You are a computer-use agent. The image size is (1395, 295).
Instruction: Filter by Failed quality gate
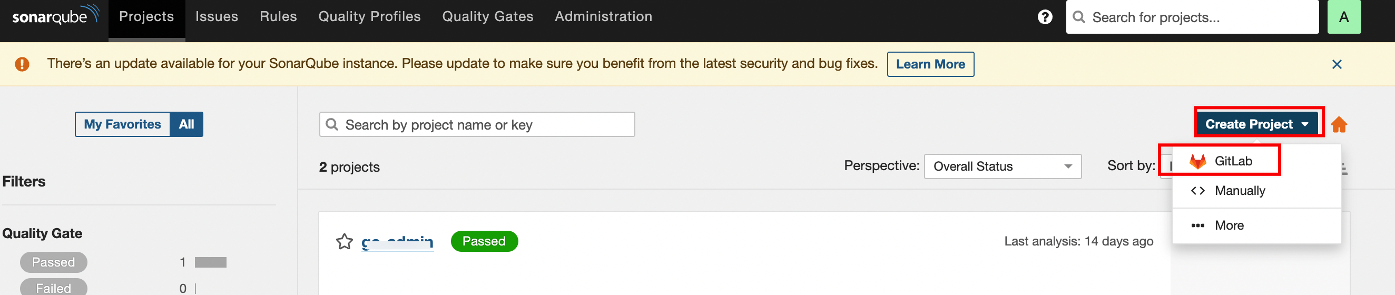[54, 288]
